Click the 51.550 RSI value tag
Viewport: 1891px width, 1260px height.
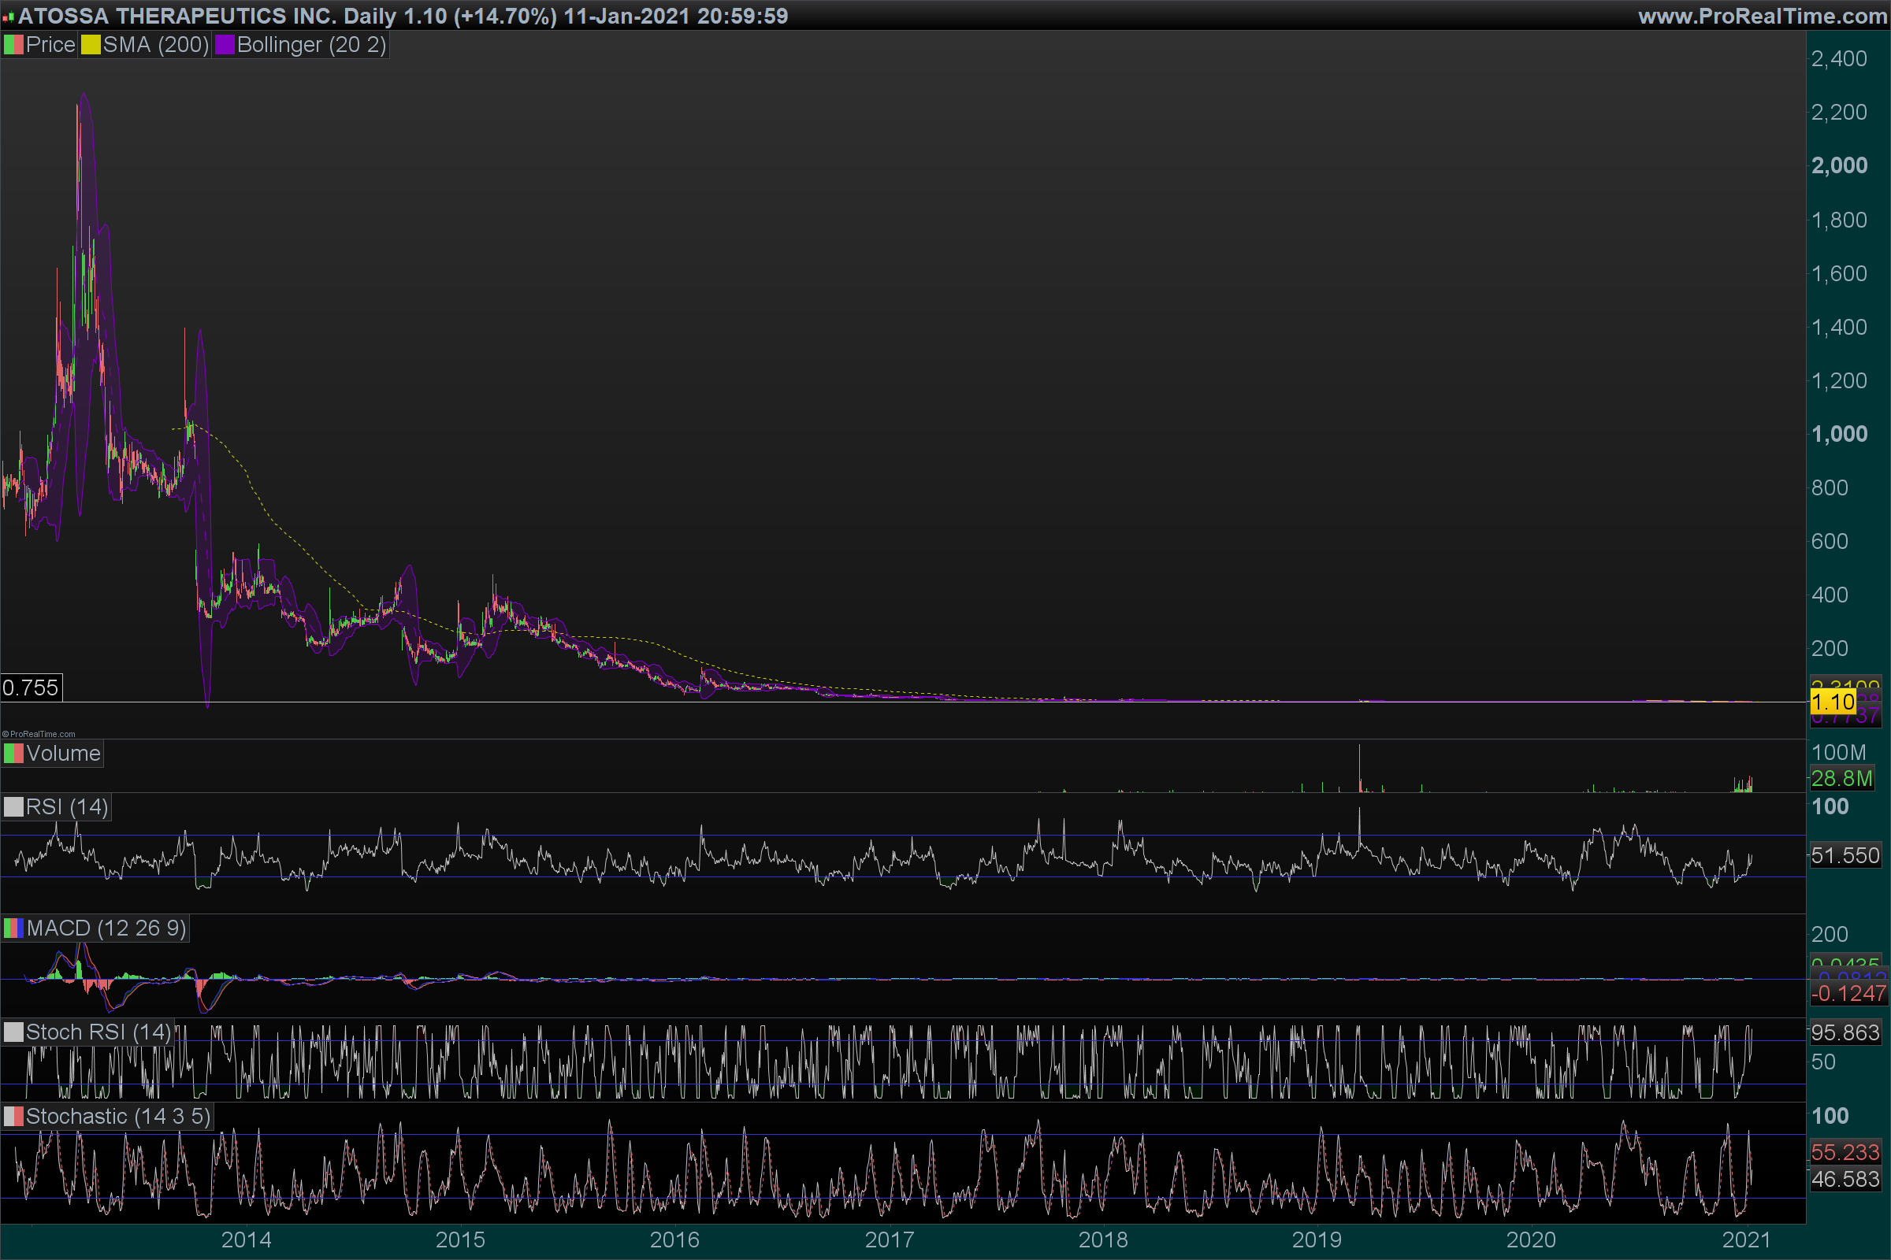pyautogui.click(x=1845, y=856)
